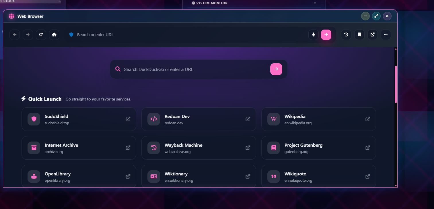Click the forward navigation arrow
This screenshot has height=209, width=434.
pos(28,35)
